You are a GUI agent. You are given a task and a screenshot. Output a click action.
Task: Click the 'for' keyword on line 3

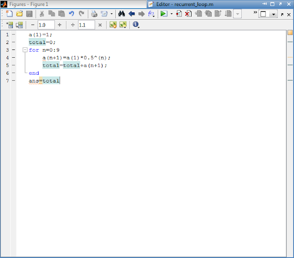[34, 50]
